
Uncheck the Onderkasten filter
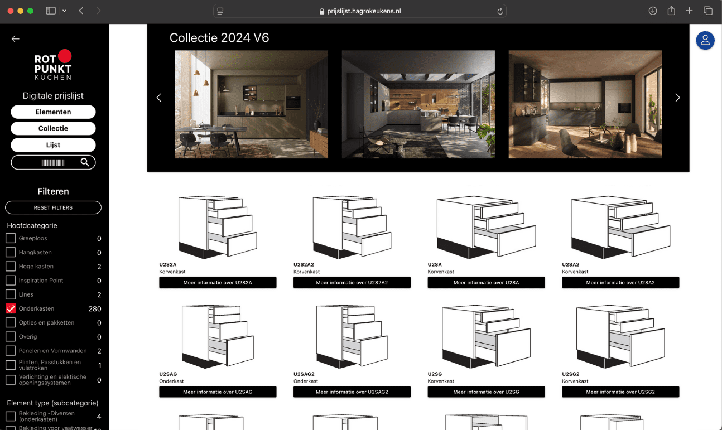[11, 308]
